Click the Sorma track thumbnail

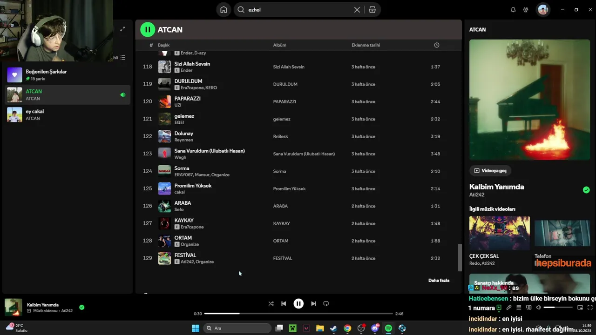[164, 171]
